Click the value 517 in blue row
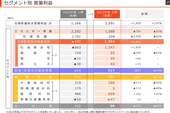 point(111,71)
